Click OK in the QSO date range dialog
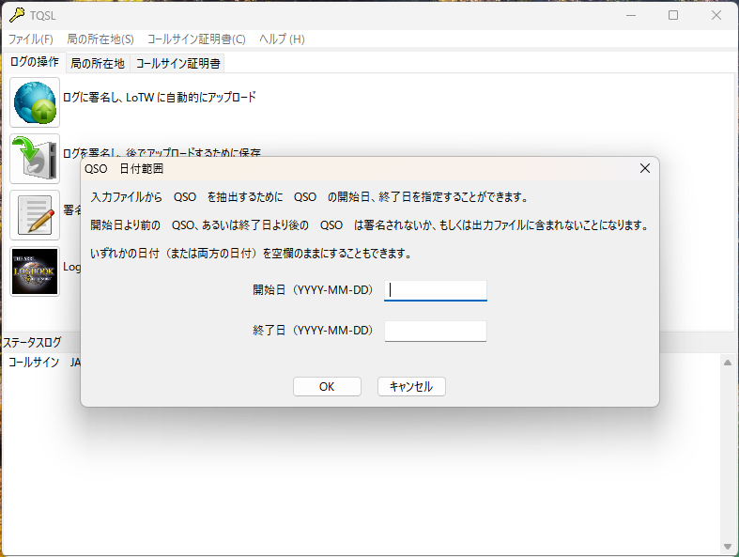This screenshot has width=739, height=557. [x=327, y=387]
